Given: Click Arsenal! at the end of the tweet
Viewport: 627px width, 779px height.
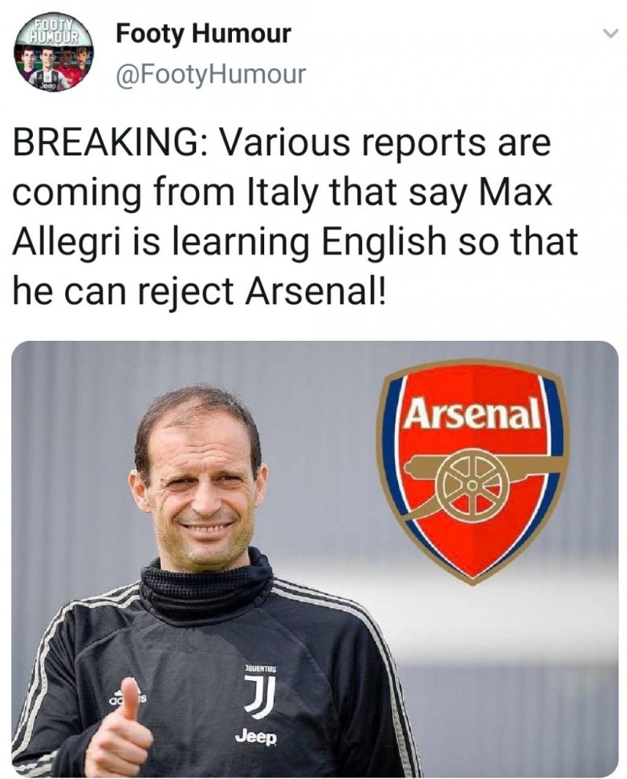Looking at the screenshot, I should pos(315,291).
